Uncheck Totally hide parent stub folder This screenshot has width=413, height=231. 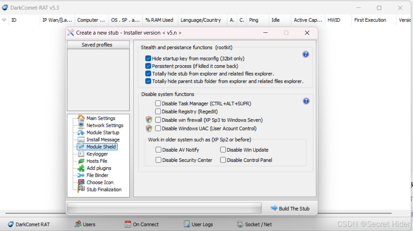coord(148,81)
